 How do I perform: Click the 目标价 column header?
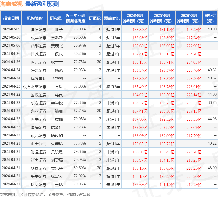point(210,18)
